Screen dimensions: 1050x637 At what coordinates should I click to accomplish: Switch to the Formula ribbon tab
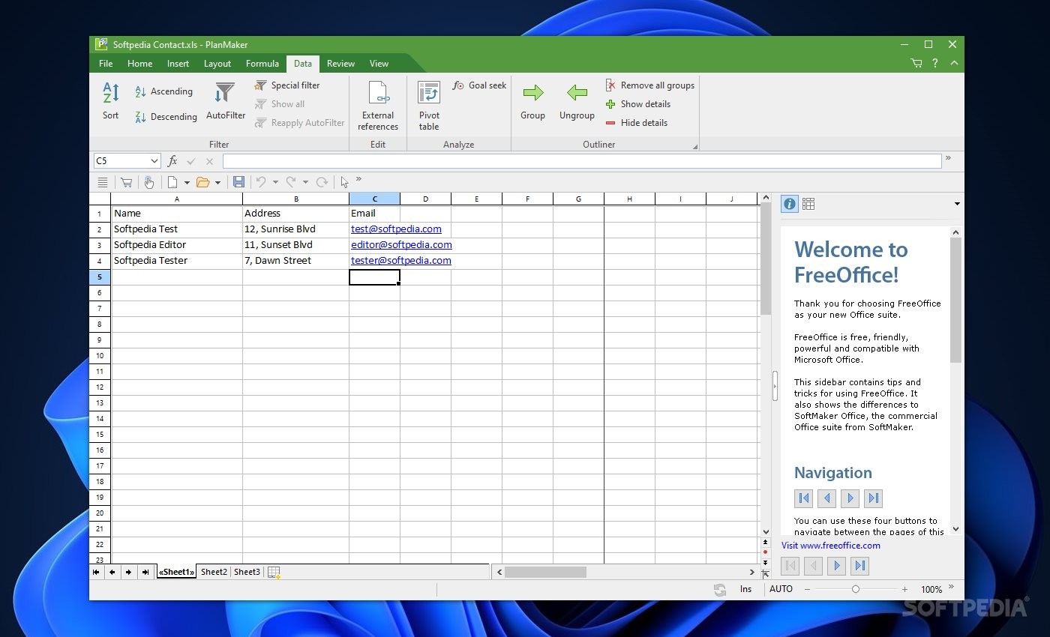click(262, 64)
